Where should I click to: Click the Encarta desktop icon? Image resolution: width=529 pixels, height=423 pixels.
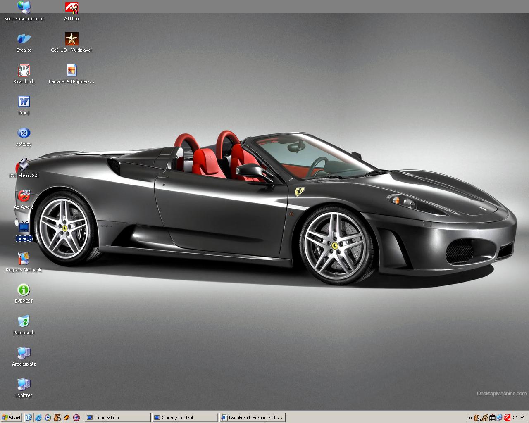pyautogui.click(x=24, y=40)
